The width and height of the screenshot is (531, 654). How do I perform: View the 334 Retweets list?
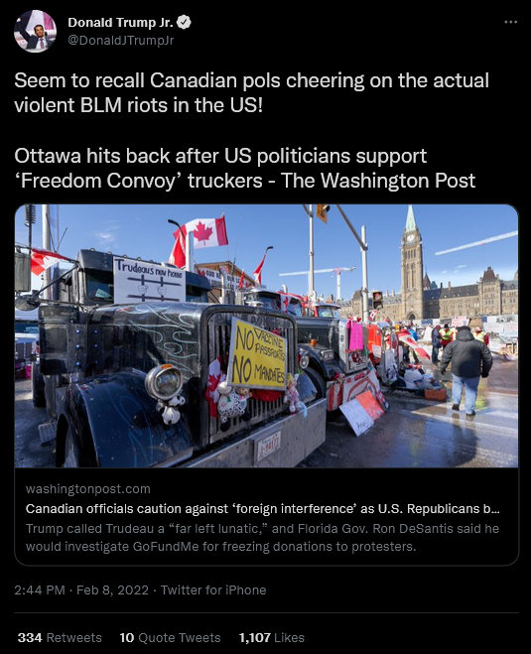click(x=60, y=638)
